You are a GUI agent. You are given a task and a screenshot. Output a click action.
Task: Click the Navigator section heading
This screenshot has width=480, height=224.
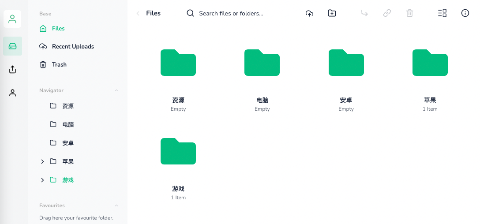[x=52, y=90]
